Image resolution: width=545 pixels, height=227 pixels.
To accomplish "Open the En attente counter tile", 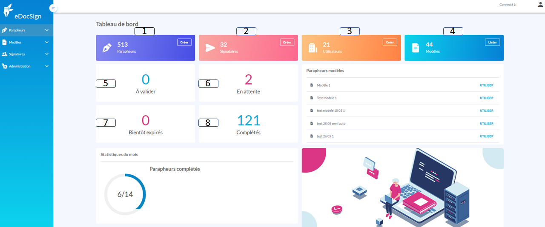I will pyautogui.click(x=248, y=83).
